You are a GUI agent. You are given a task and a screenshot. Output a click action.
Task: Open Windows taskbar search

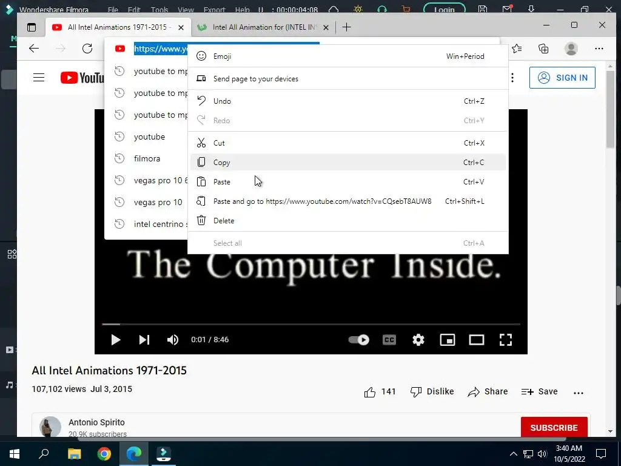[x=44, y=454]
